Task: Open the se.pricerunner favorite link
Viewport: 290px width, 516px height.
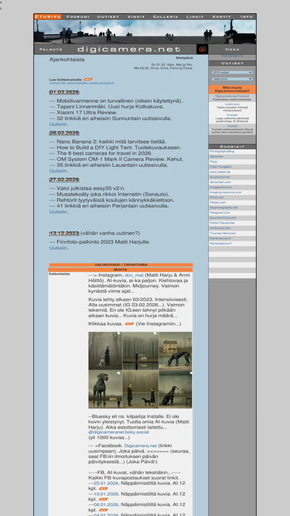Action: pos(219,177)
